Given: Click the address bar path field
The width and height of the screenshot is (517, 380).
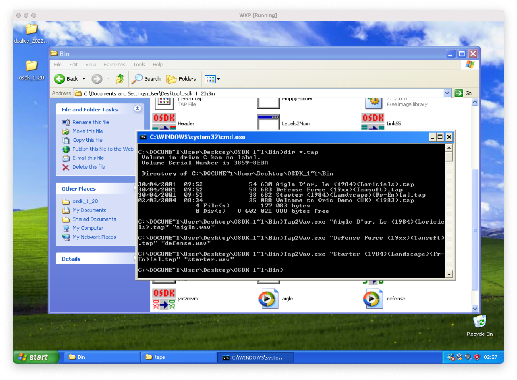Looking at the screenshot, I should pyautogui.click(x=258, y=93).
